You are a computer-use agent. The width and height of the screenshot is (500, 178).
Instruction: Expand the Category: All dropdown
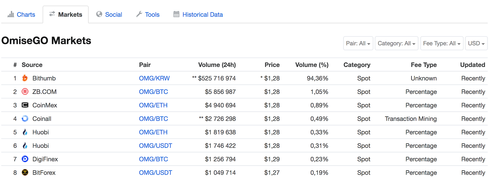point(396,43)
